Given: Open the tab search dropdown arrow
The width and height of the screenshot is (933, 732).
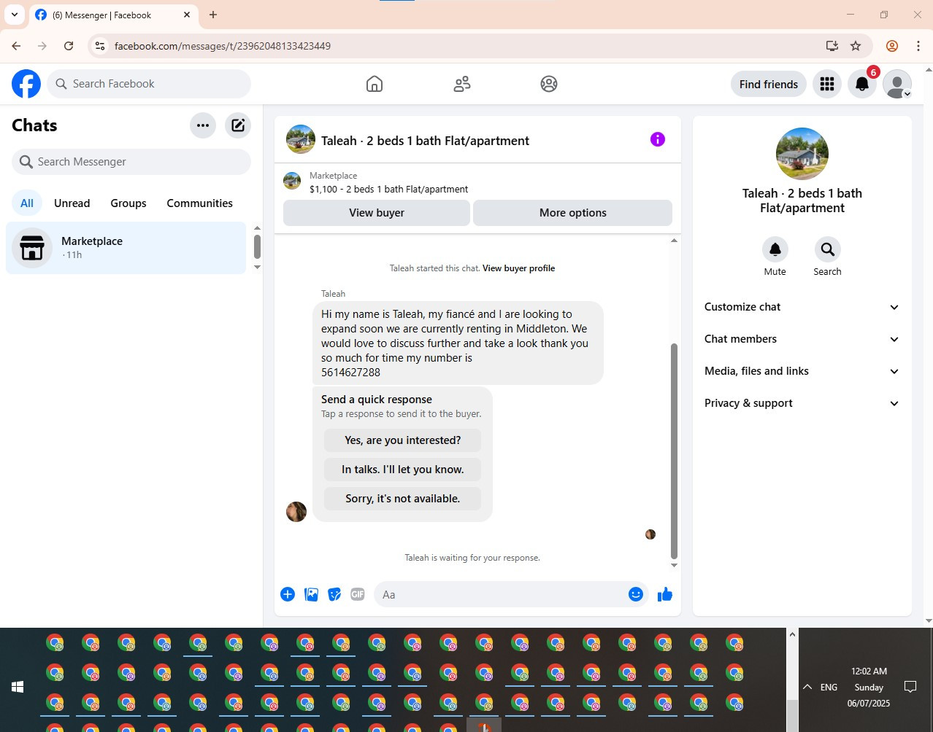Looking at the screenshot, I should click(15, 15).
